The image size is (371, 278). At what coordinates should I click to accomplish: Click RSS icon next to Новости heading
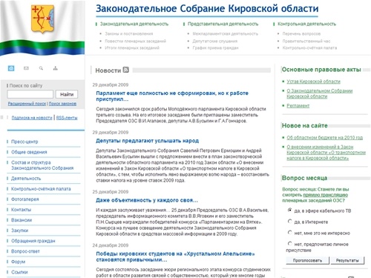(126, 70)
